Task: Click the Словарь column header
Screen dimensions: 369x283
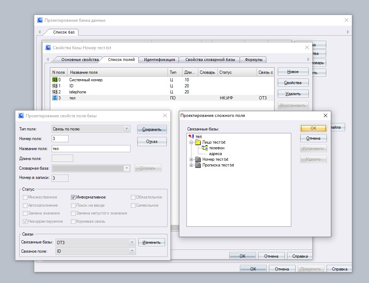Action: [x=207, y=72]
